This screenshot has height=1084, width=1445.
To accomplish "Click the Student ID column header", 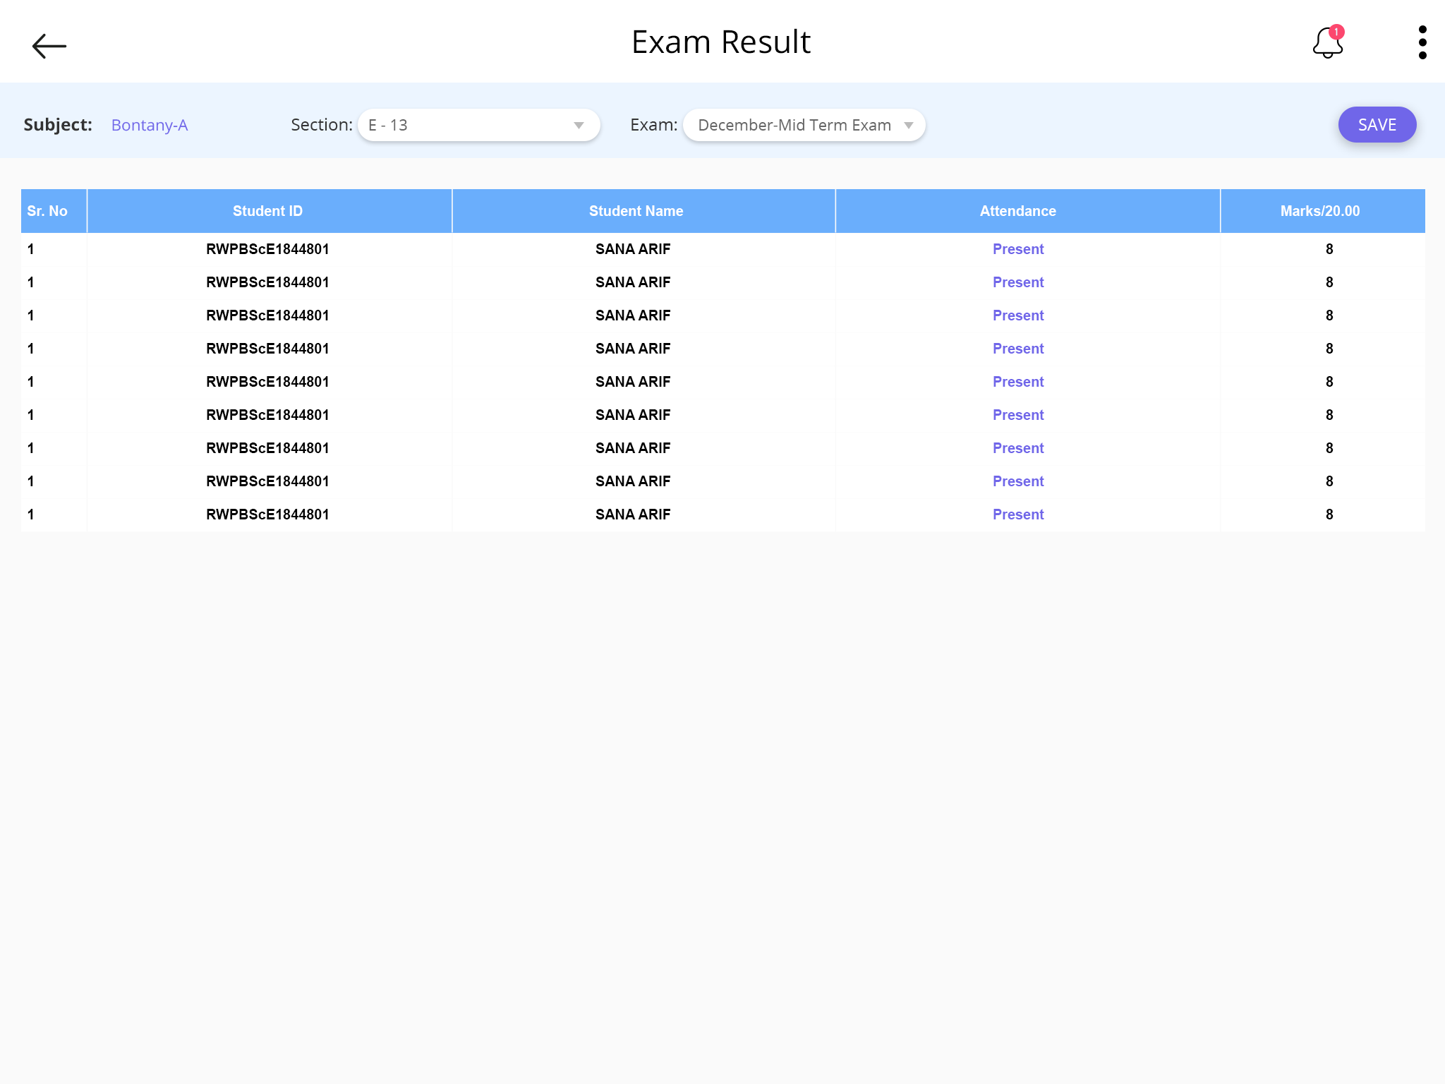I will click(x=267, y=211).
